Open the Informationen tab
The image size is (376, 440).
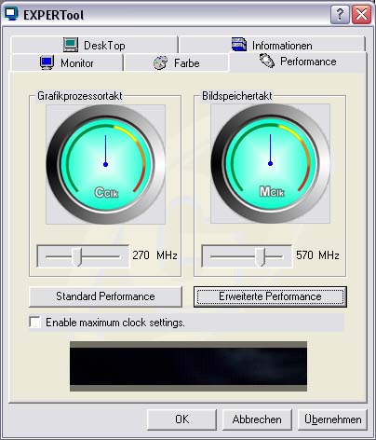click(272, 45)
